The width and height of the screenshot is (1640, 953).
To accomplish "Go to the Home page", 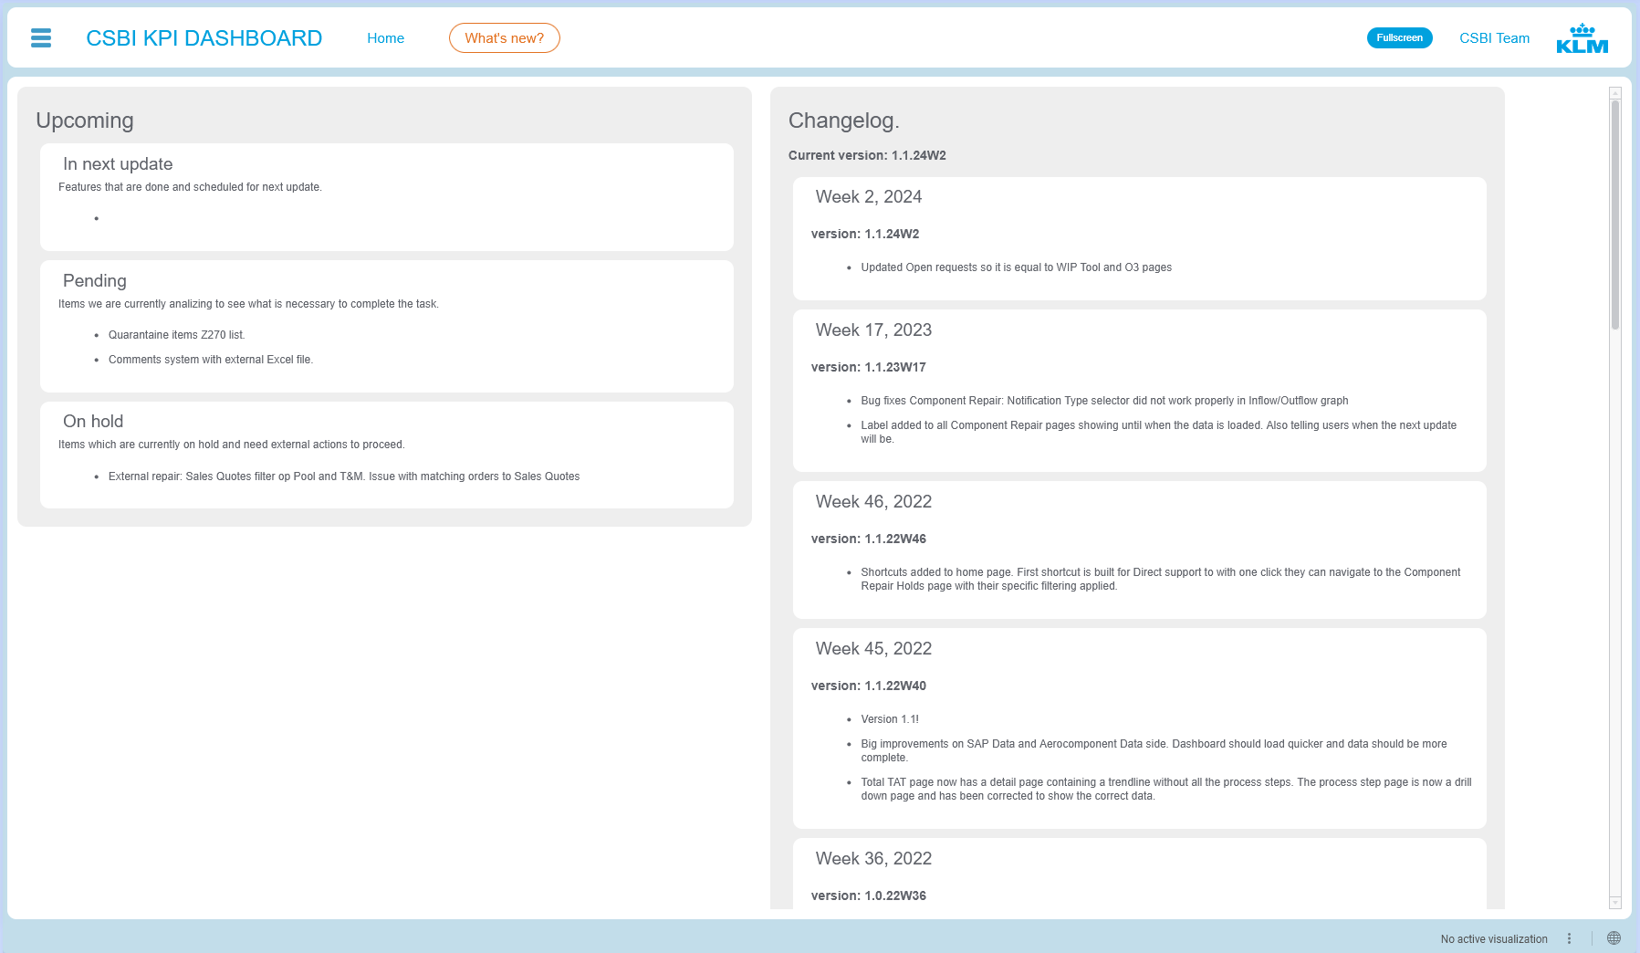I will coord(385,38).
